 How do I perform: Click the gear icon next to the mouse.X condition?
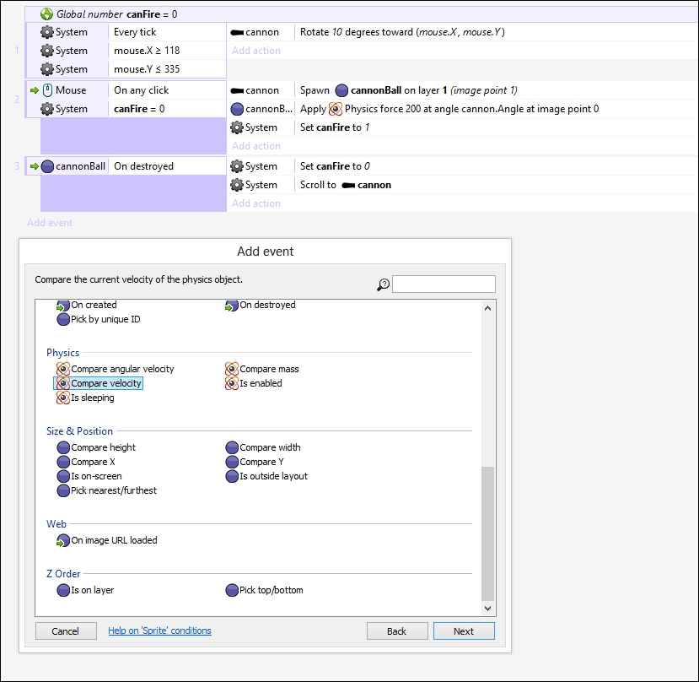tap(47, 51)
